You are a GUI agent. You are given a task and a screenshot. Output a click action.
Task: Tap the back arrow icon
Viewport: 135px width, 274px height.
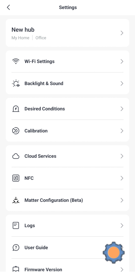click(8, 7)
